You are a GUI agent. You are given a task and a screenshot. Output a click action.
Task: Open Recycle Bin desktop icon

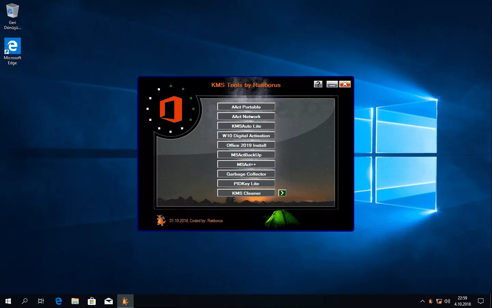(12, 16)
